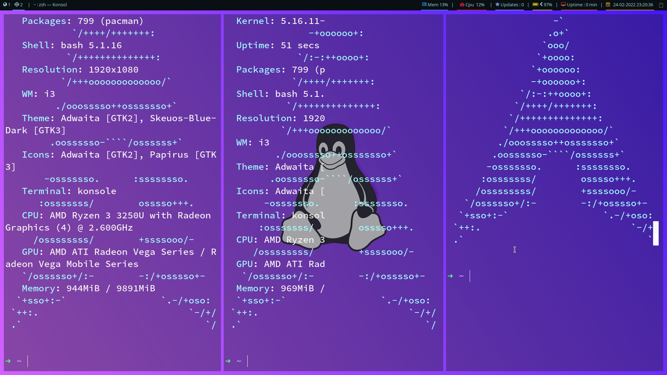Click the battery 97% indicator

tap(542, 5)
